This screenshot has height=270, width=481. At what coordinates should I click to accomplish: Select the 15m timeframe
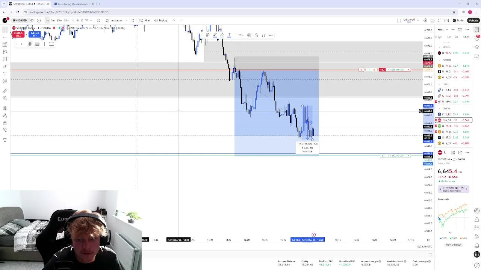coord(59,20)
